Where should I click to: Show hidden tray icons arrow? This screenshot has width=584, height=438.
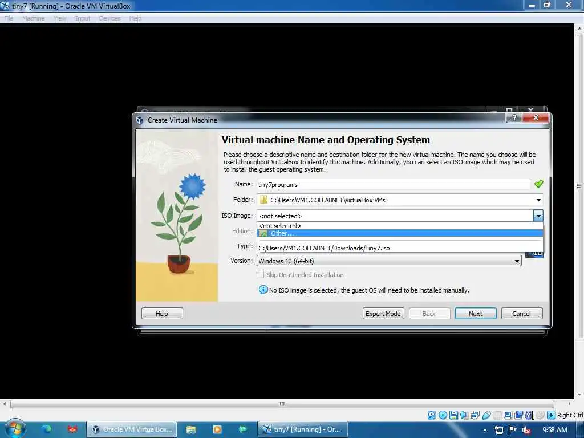[485, 430]
